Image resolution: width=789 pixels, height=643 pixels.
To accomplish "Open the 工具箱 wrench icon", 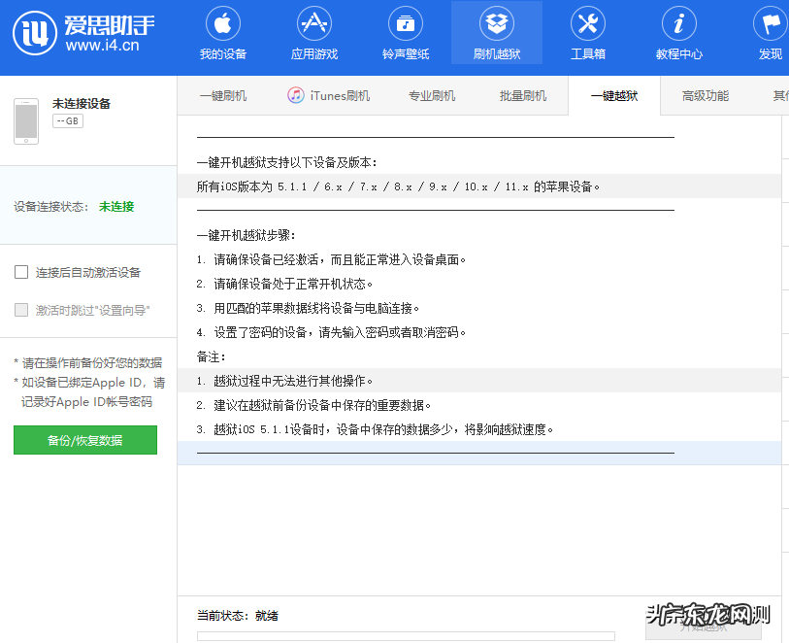I will point(587,23).
